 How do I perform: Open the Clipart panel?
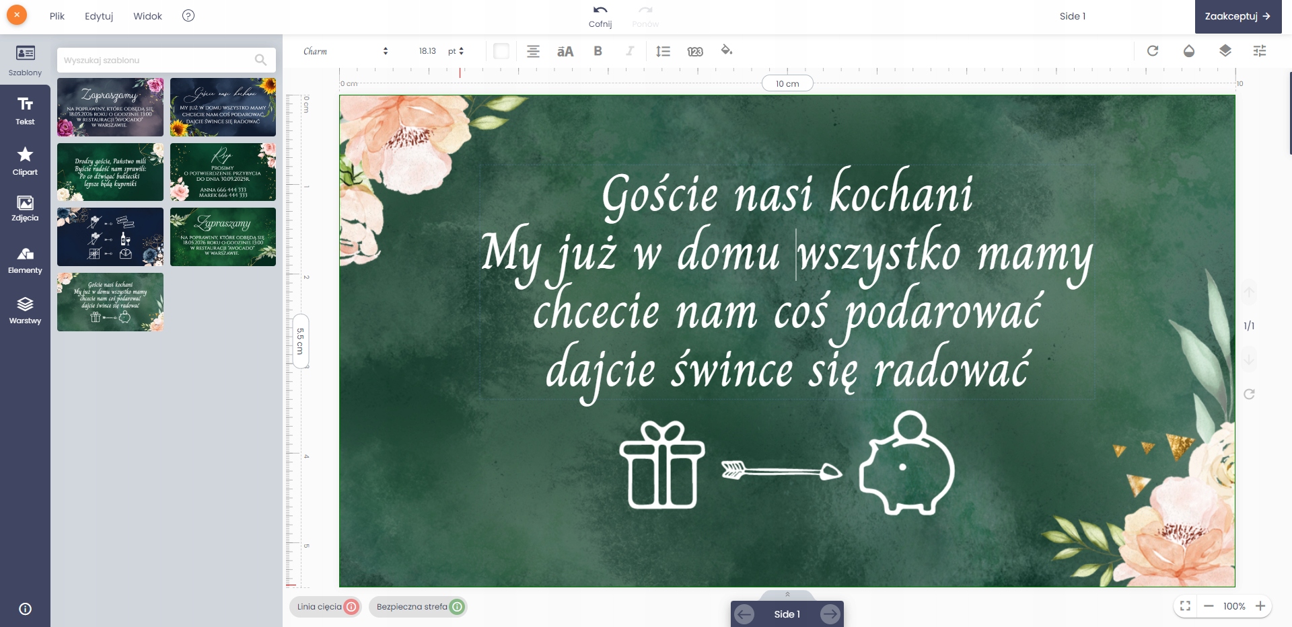25,161
